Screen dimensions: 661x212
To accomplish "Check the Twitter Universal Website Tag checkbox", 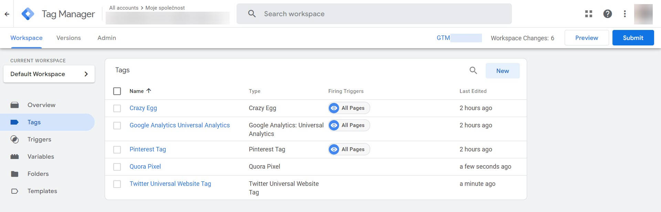I will pos(117,184).
